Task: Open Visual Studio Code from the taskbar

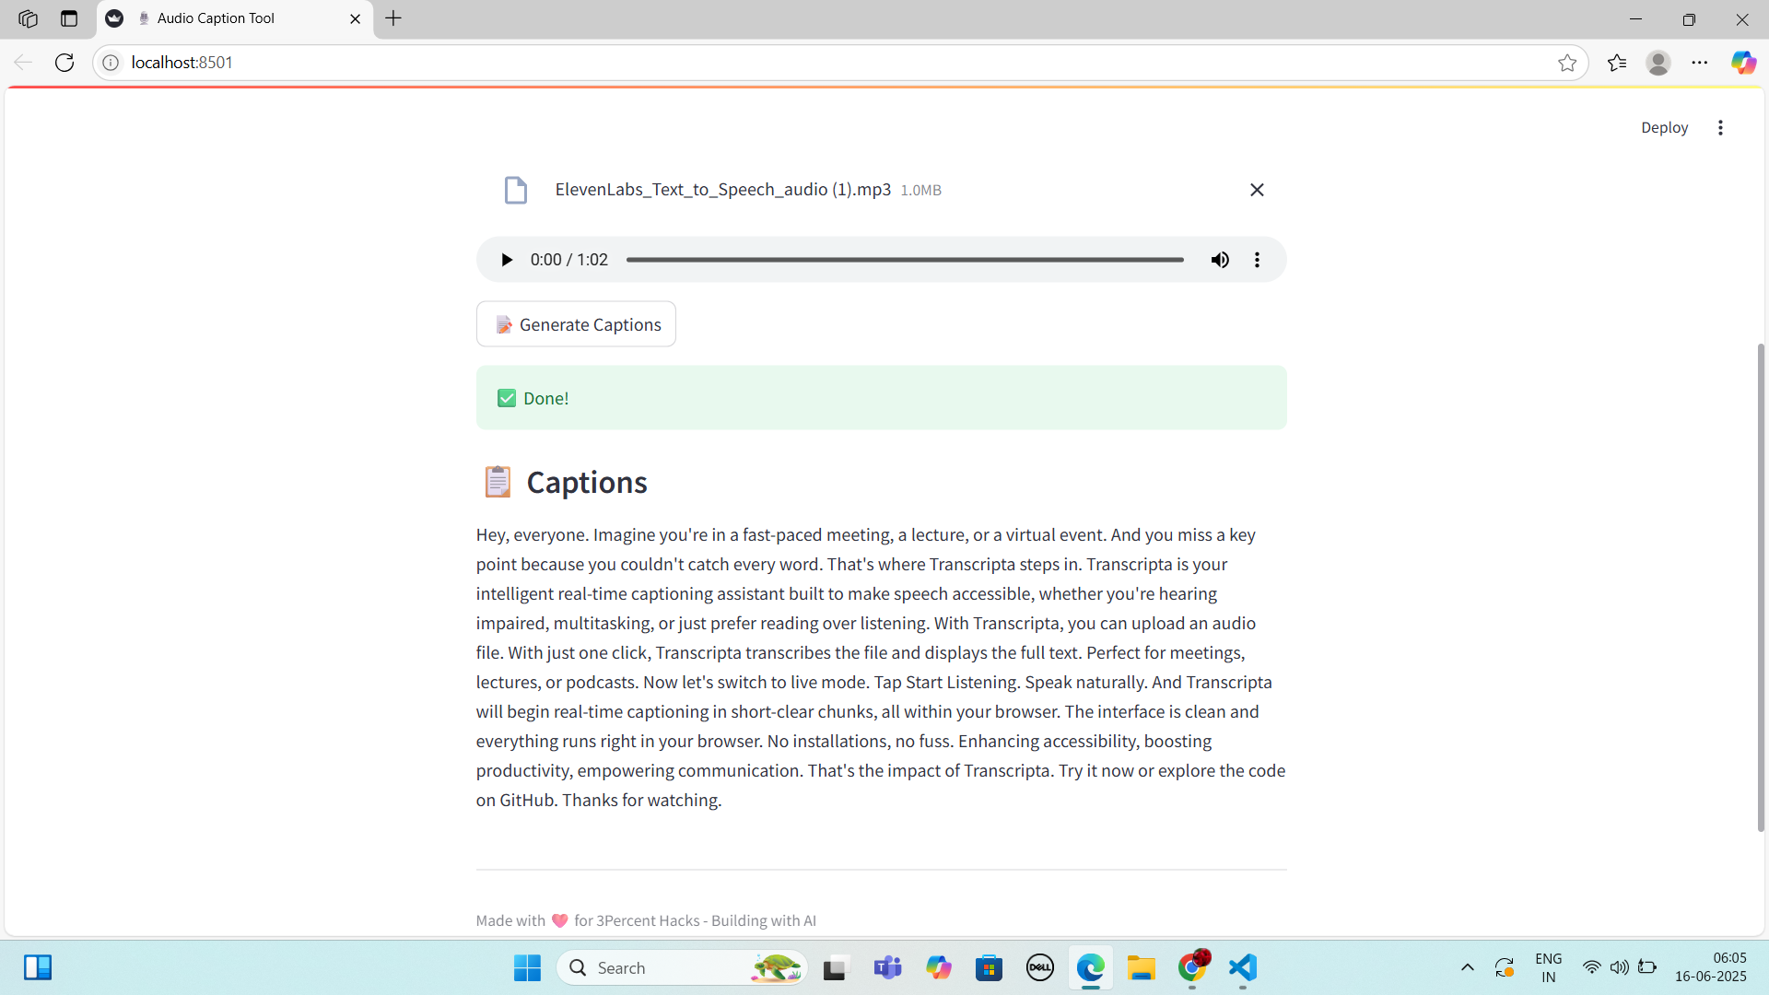Action: point(1243,967)
